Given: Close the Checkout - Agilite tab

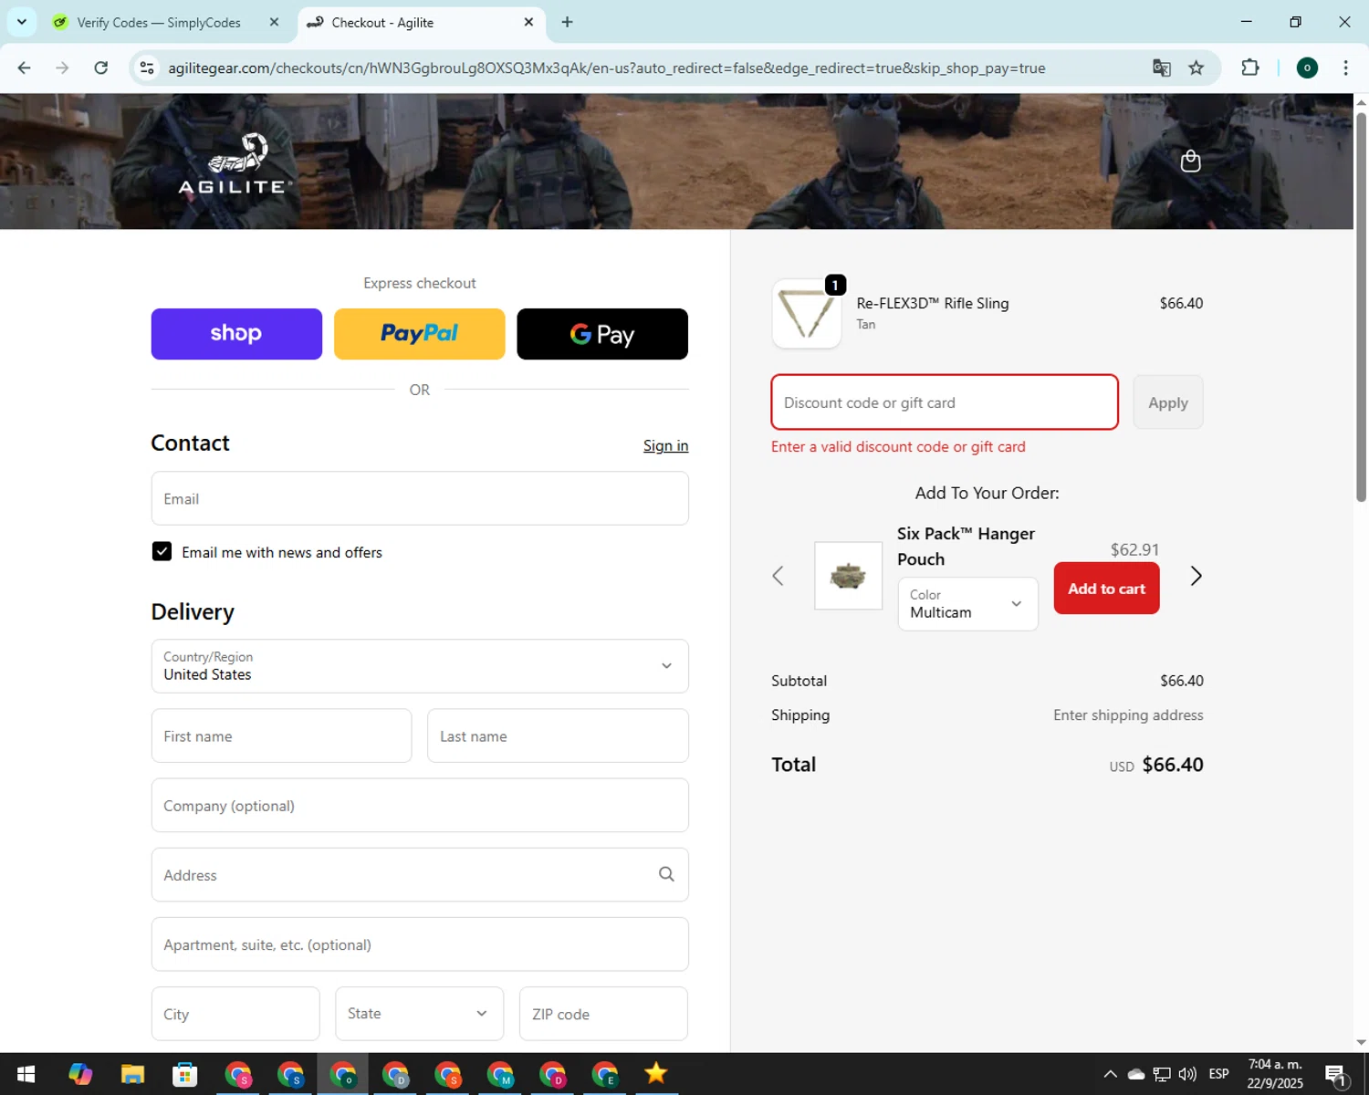Looking at the screenshot, I should [528, 22].
